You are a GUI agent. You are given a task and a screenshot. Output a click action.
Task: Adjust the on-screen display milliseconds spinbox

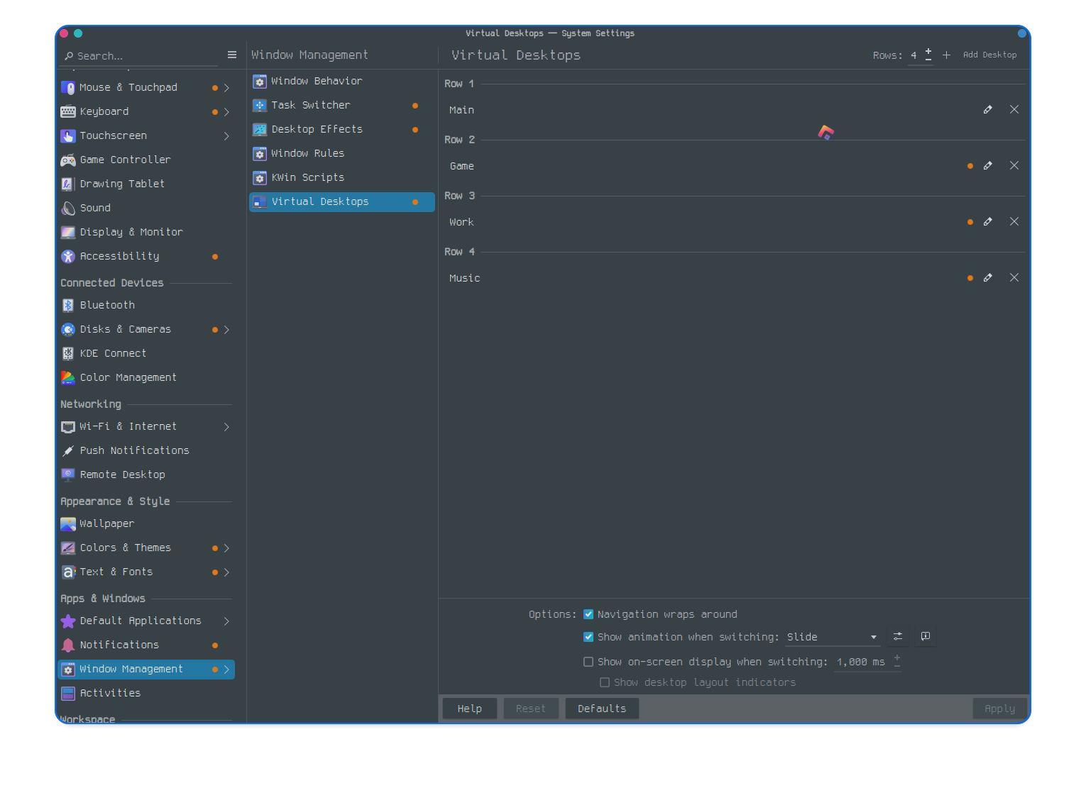[x=867, y=662]
